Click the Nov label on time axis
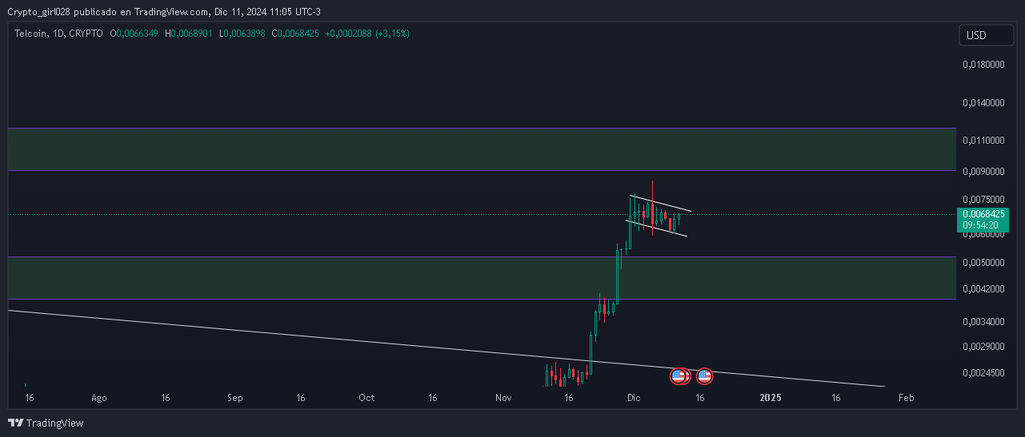 [503, 397]
